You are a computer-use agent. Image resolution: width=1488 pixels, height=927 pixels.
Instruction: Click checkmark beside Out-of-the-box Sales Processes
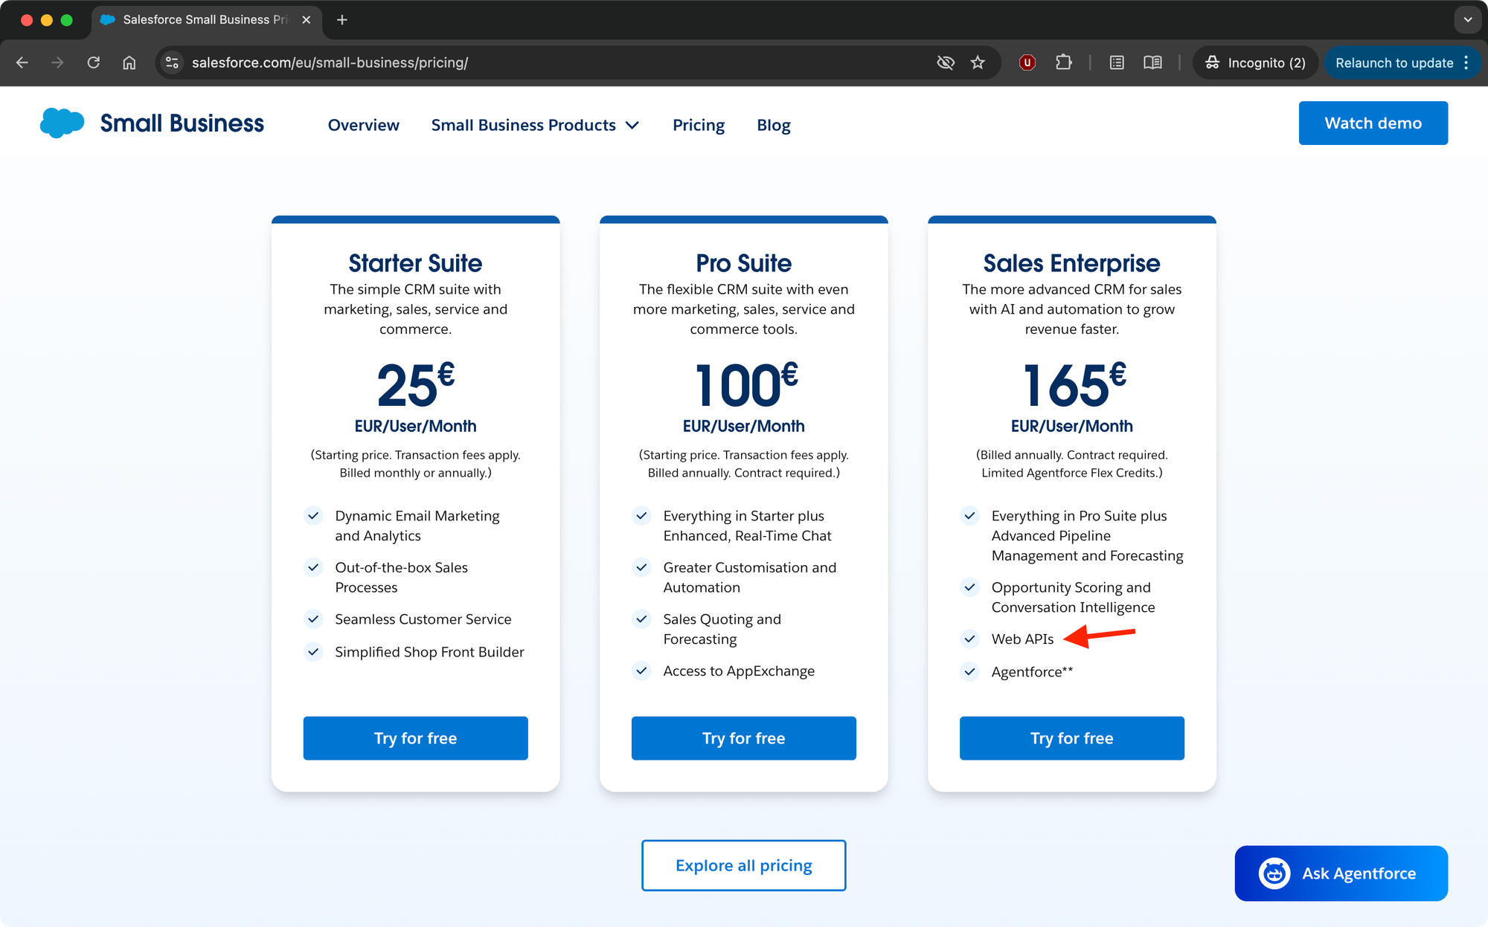point(313,567)
